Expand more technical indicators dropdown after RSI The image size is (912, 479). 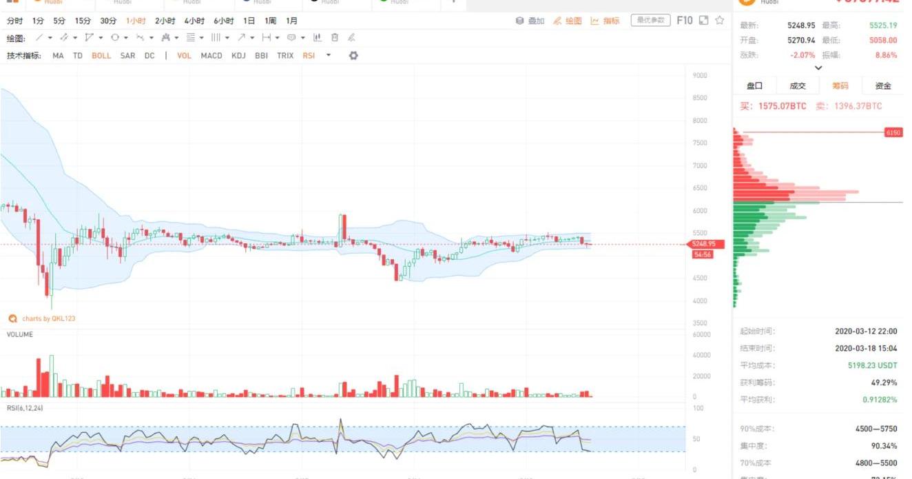(329, 56)
